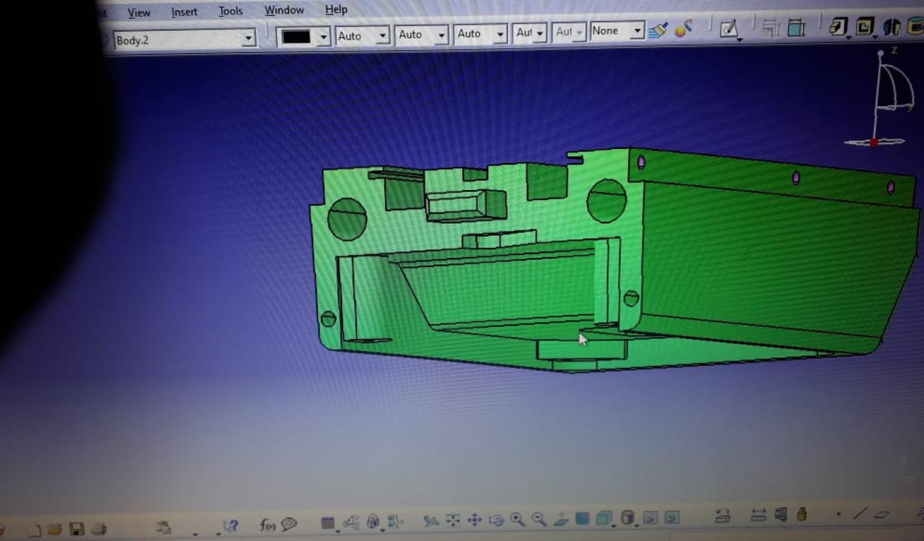Click the Measure Inertia weight icon
924x541 pixels.
[x=801, y=515]
